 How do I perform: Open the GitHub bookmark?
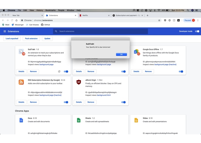click(45, 25)
